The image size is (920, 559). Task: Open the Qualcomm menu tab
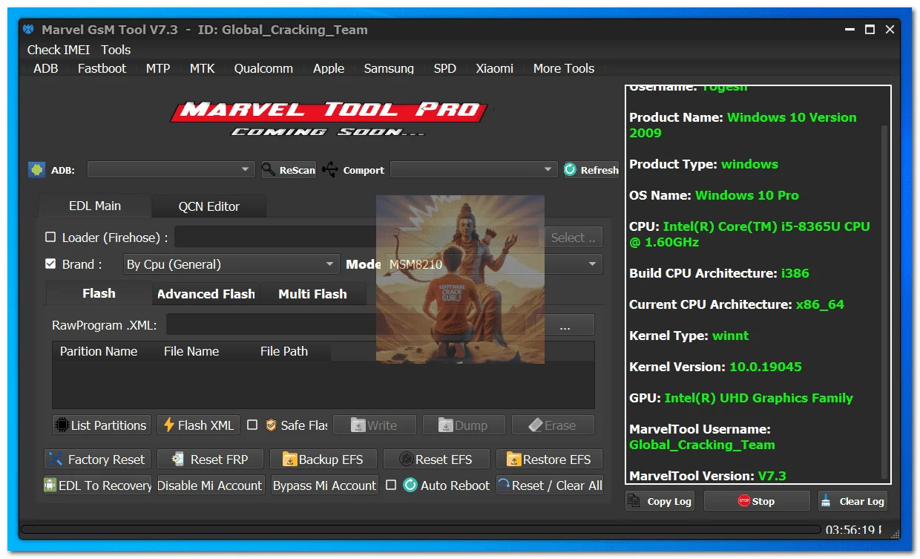[263, 68]
